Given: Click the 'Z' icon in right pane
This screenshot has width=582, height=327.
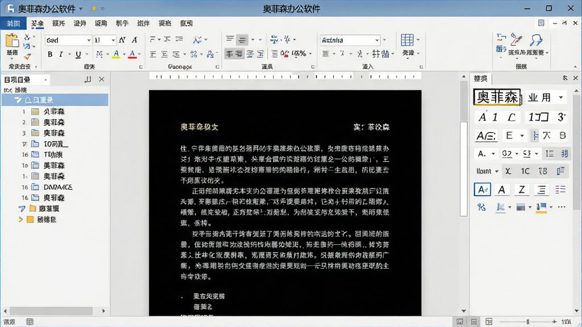Looking at the screenshot, I should tap(522, 190).
